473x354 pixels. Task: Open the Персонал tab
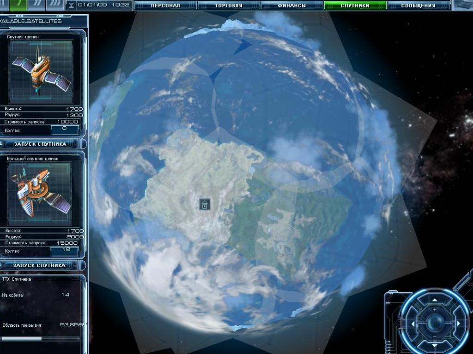point(165,6)
